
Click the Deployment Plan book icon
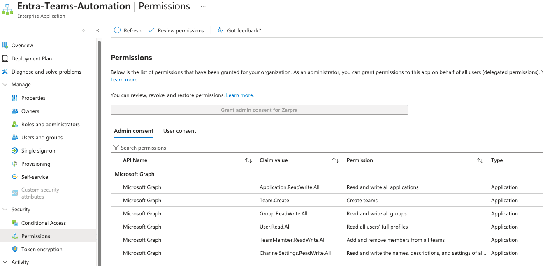point(5,58)
